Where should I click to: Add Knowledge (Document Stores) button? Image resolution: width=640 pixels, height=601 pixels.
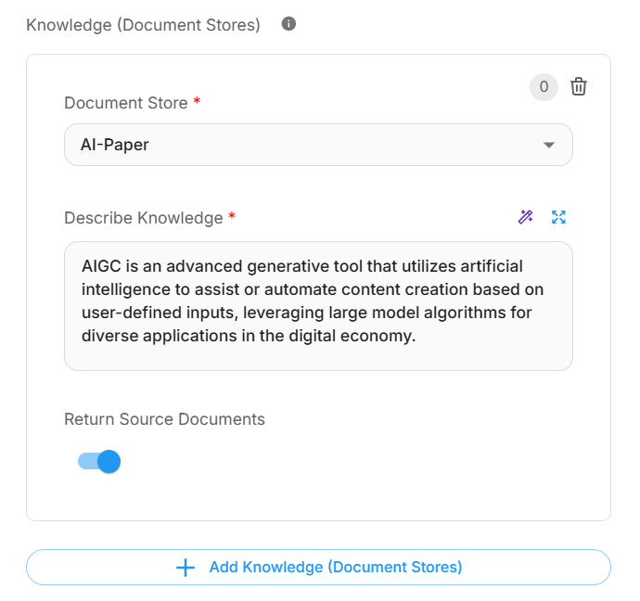318,568
